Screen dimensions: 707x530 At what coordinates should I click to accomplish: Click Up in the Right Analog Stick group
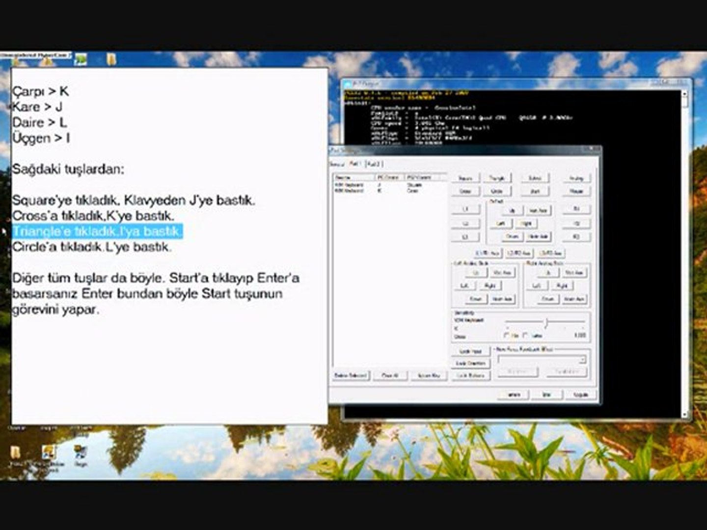pyautogui.click(x=548, y=272)
